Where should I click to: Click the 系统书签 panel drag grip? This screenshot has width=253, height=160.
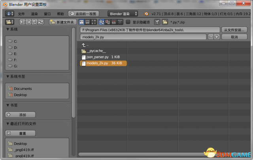point(66,76)
